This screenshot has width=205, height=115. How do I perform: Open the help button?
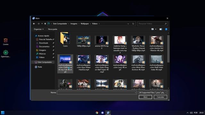(166, 29)
